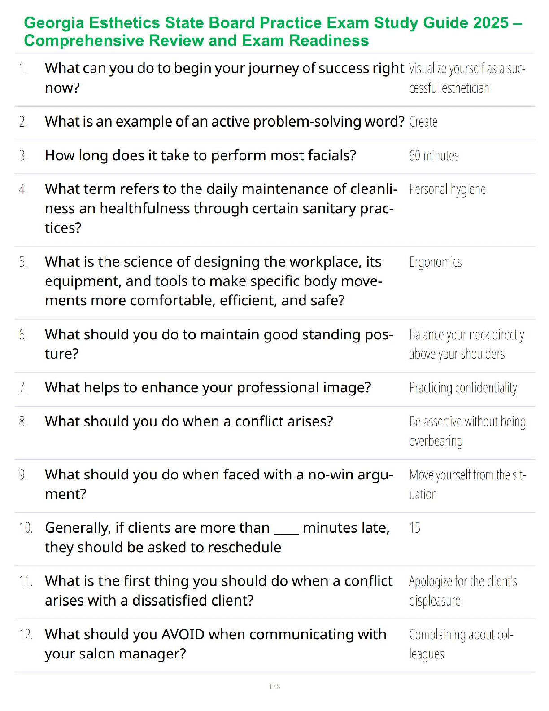
Task: Click the "Personal hygiene" answer text
Action: click(x=447, y=189)
